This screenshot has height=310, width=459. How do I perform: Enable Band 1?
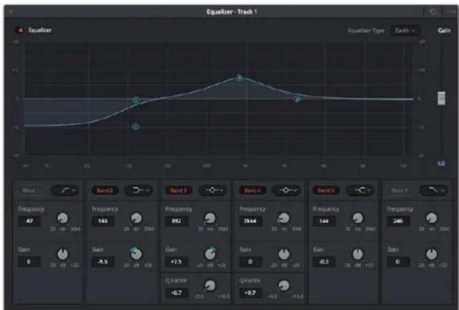(31, 191)
